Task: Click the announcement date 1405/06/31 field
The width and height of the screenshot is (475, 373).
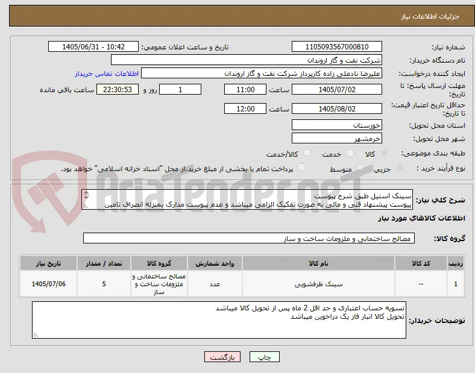Action: pos(93,46)
